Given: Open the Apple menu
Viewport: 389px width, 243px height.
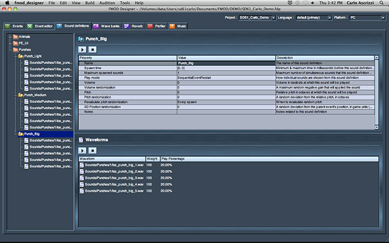Looking at the screenshot, I should tap(8, 3).
